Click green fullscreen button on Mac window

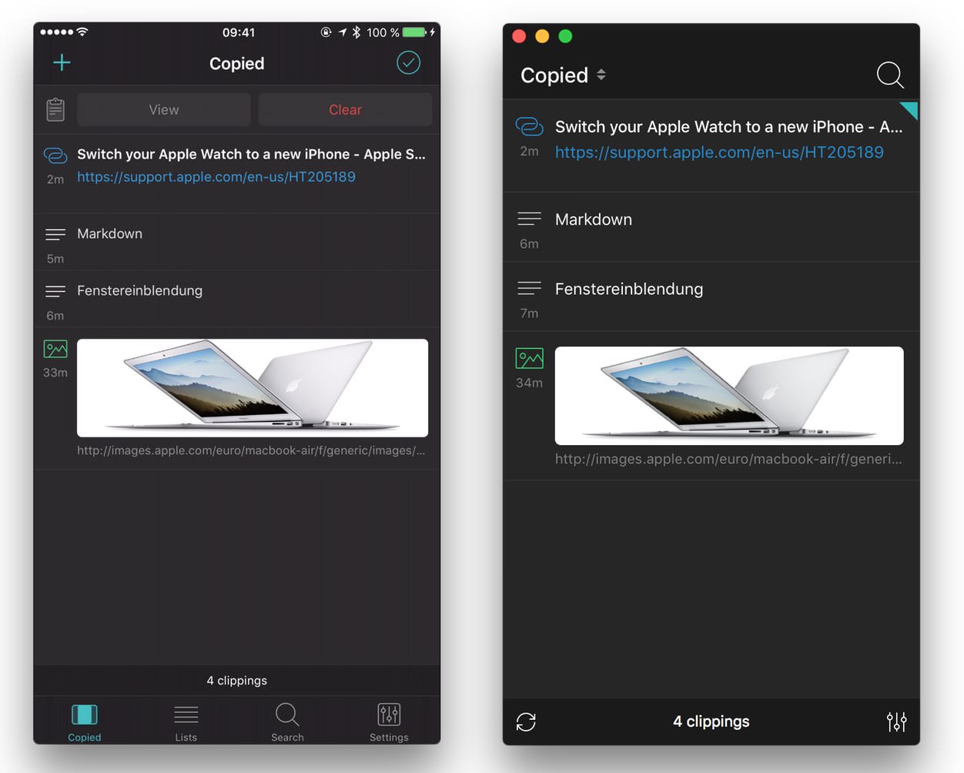tap(565, 36)
